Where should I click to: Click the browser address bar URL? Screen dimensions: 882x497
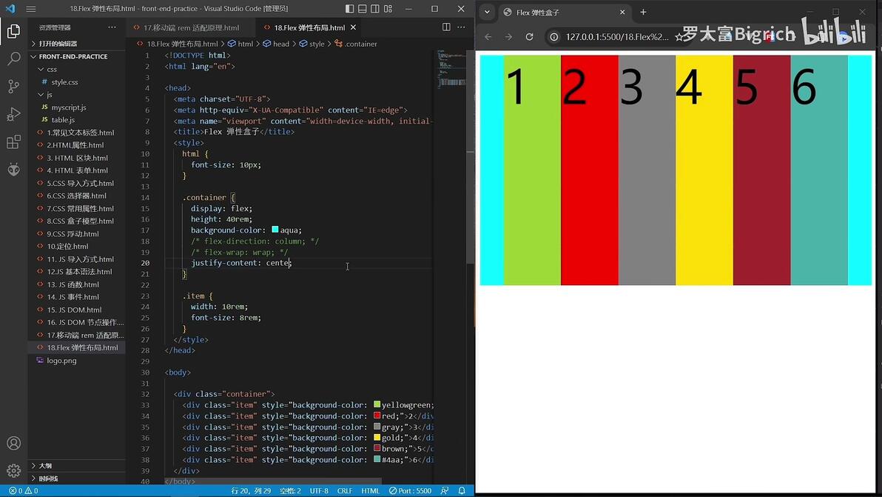(617, 36)
